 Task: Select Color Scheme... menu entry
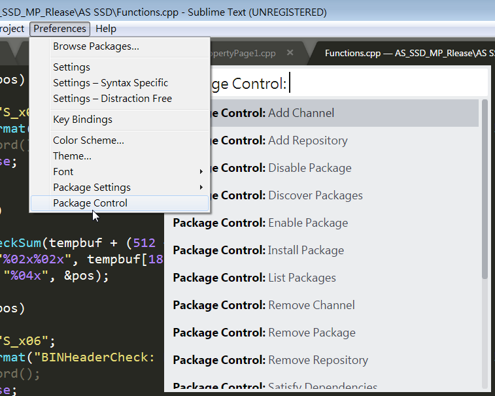[88, 140]
